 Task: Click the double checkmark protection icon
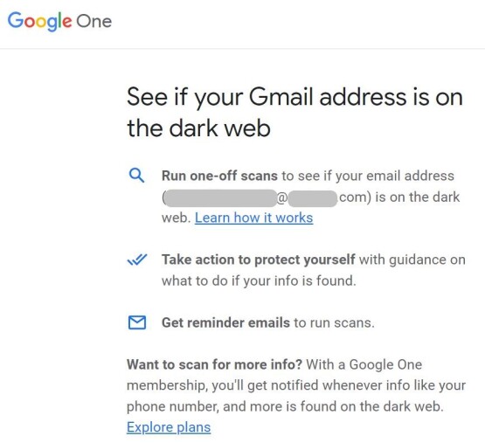tap(137, 260)
